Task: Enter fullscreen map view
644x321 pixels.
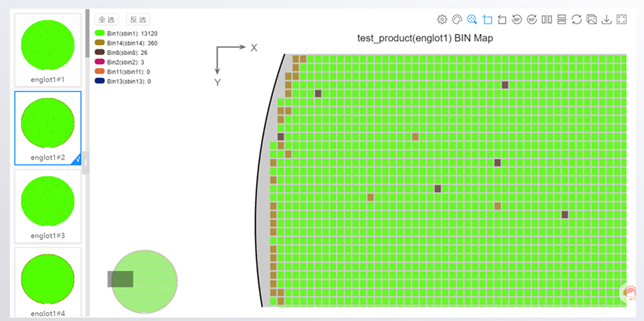Action: pos(622,19)
